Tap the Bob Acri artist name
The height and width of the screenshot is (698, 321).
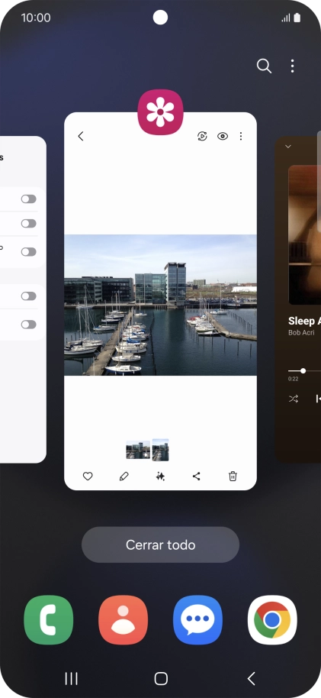coord(301,333)
